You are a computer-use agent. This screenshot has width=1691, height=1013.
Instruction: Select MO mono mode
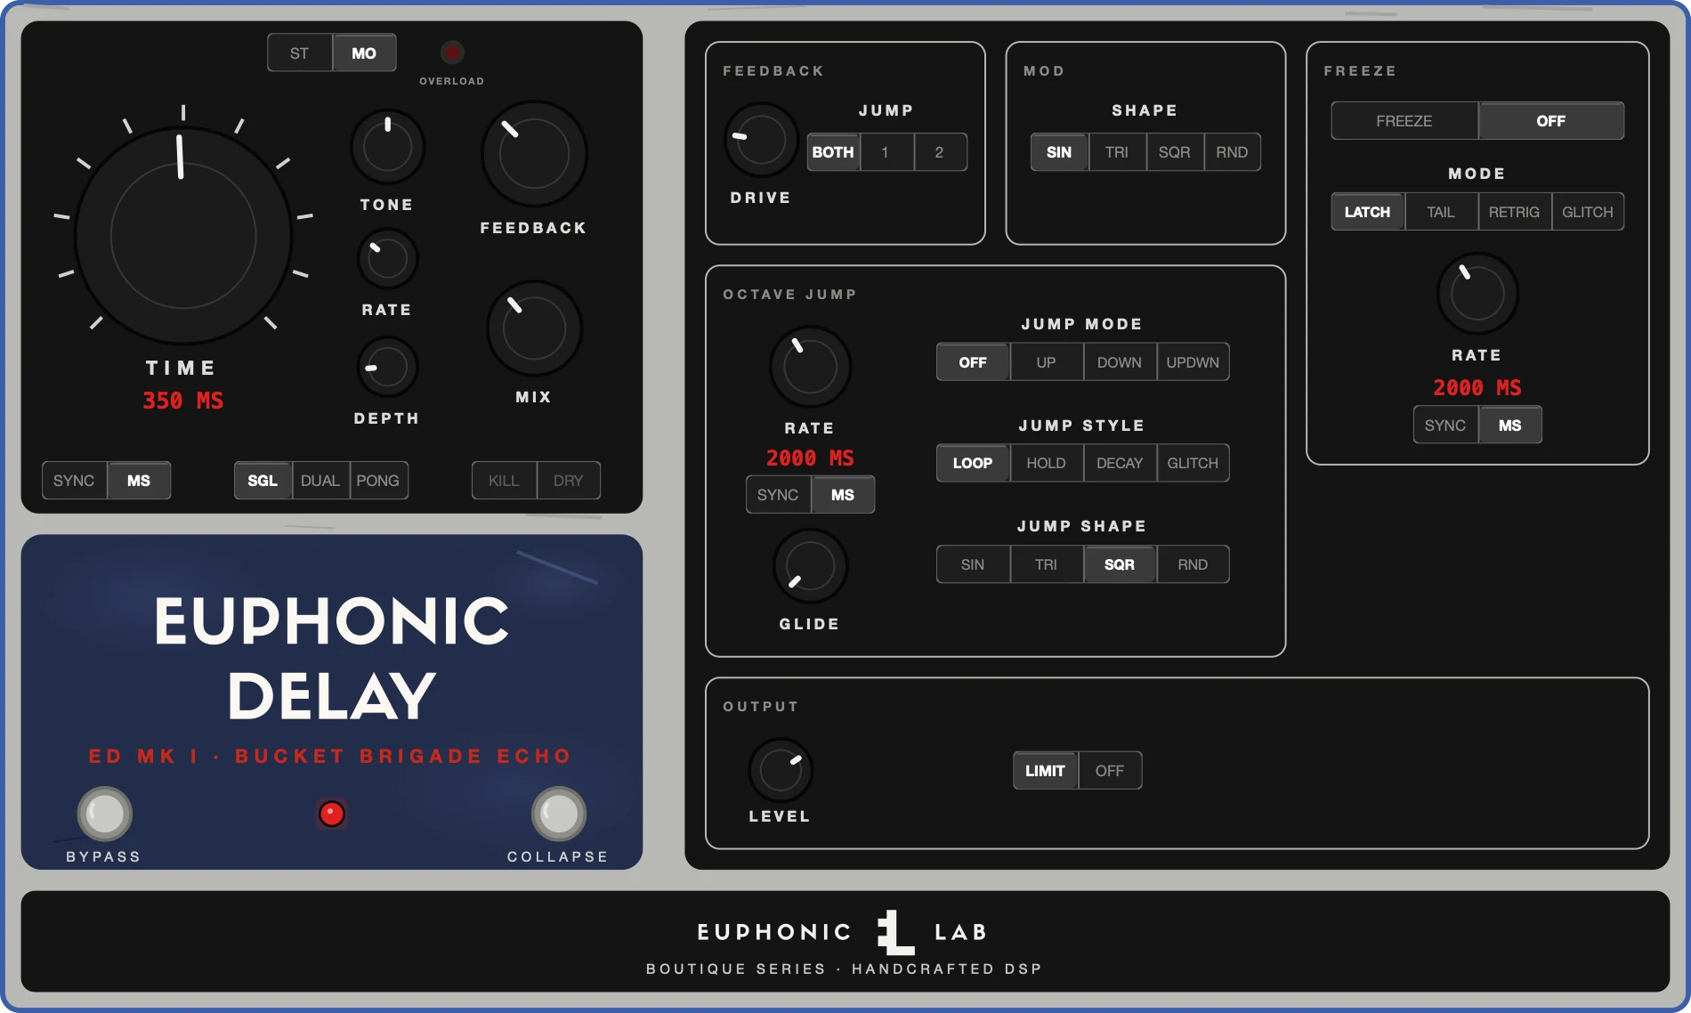click(364, 53)
